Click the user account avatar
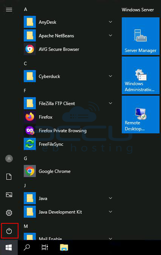Viewport: 161px width, 255px height. tap(9, 159)
